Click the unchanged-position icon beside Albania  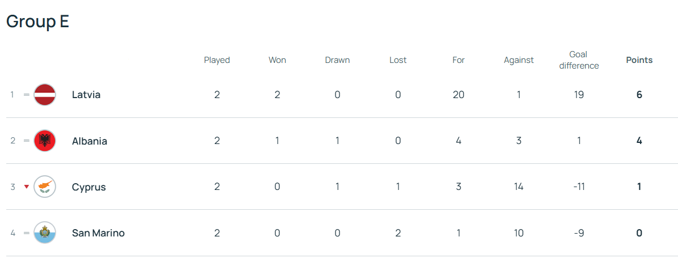[x=26, y=141]
